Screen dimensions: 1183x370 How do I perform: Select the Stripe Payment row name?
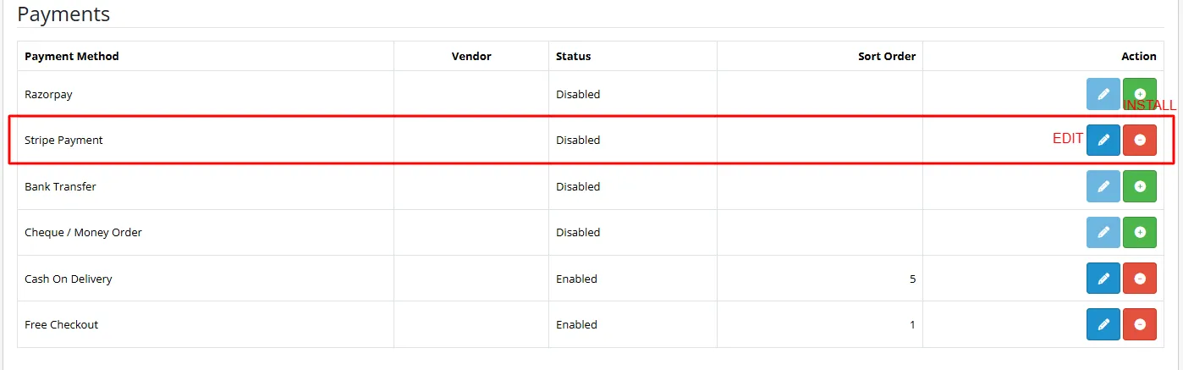(x=63, y=141)
